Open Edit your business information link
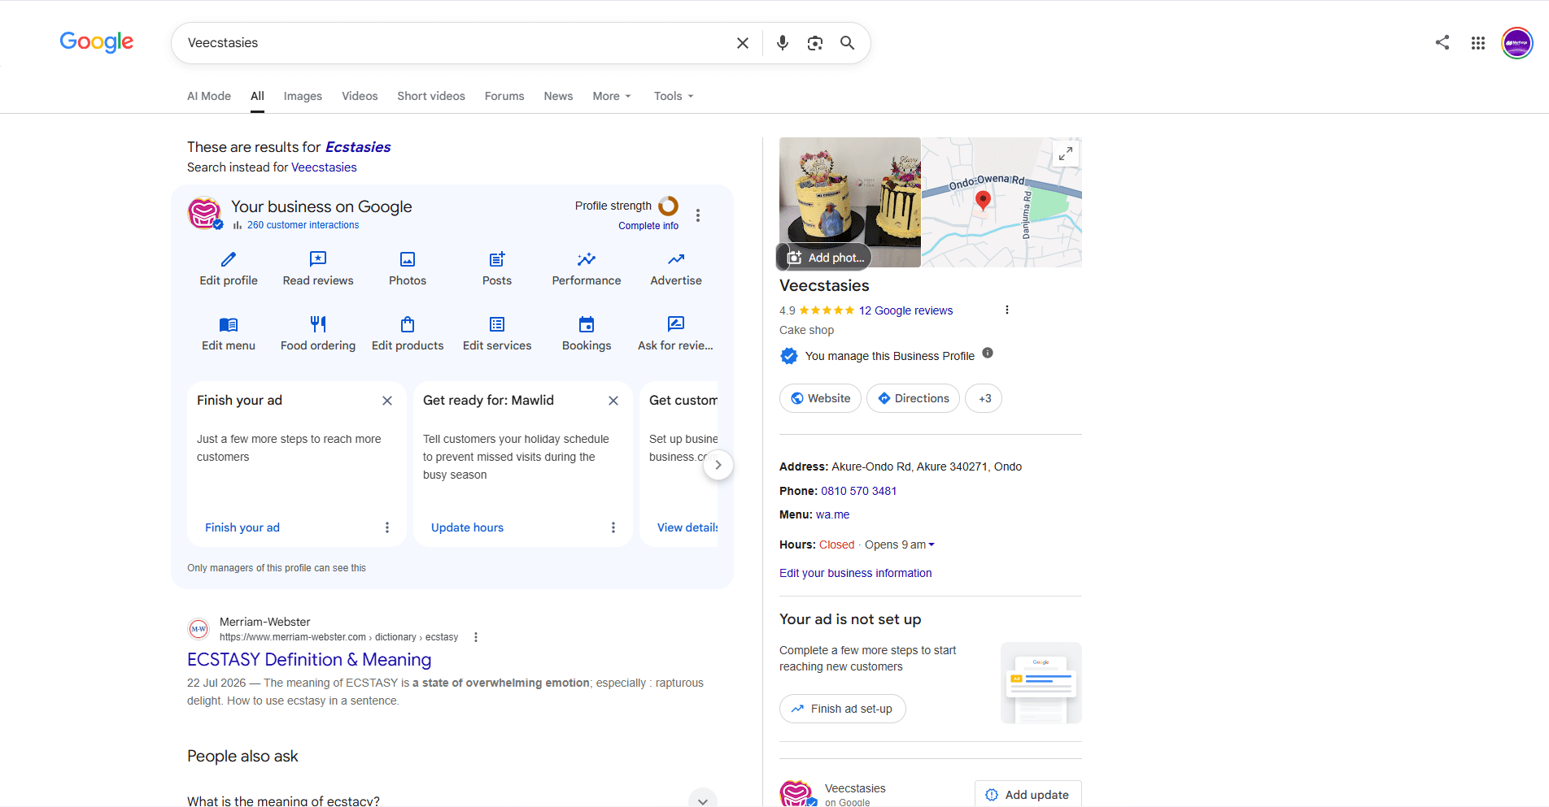Image resolution: width=1549 pixels, height=807 pixels. coord(856,573)
